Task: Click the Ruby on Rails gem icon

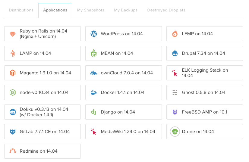Action: [x=13, y=34]
